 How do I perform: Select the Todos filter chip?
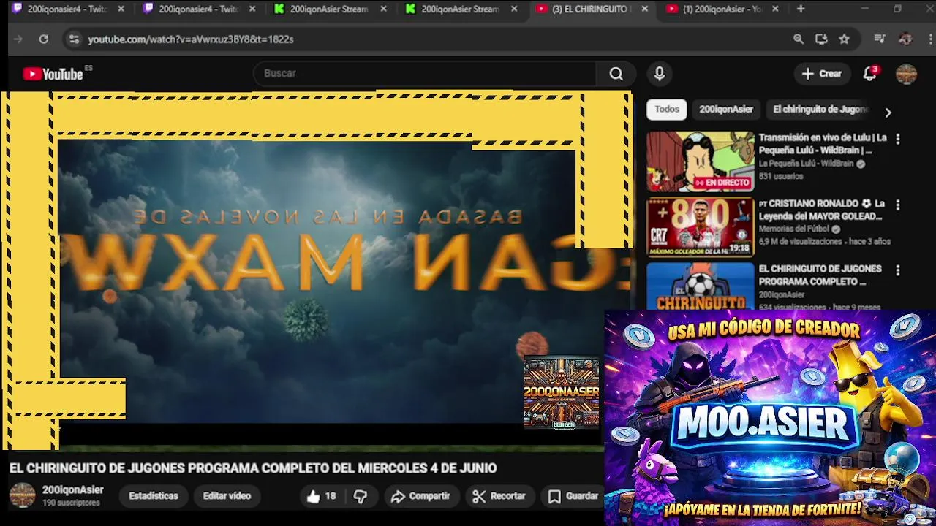click(x=666, y=109)
